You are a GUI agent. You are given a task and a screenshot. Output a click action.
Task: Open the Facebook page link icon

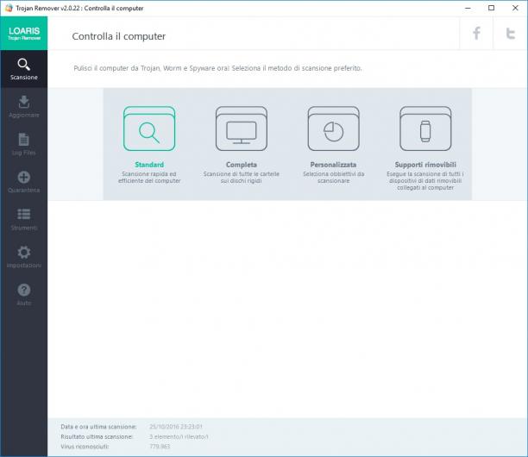pos(476,34)
